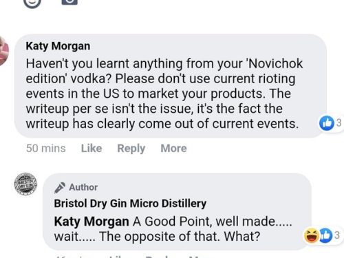The height and width of the screenshot is (258, 344).
Task: Open Katy Morgan's profile from commenter name
Action: 58,46
